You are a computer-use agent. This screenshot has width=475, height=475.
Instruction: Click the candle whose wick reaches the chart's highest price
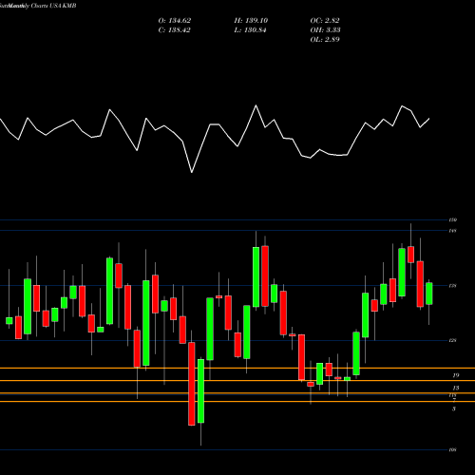click(411, 255)
